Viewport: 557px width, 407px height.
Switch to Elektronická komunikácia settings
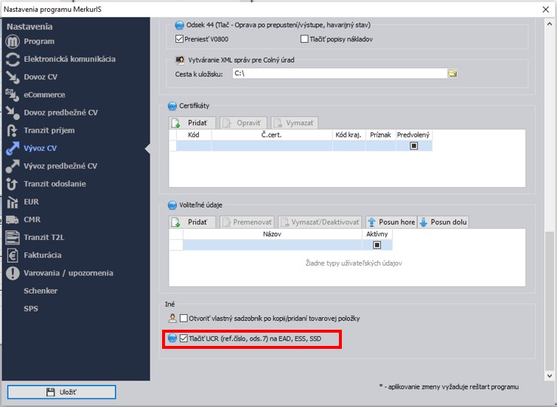tap(69, 60)
